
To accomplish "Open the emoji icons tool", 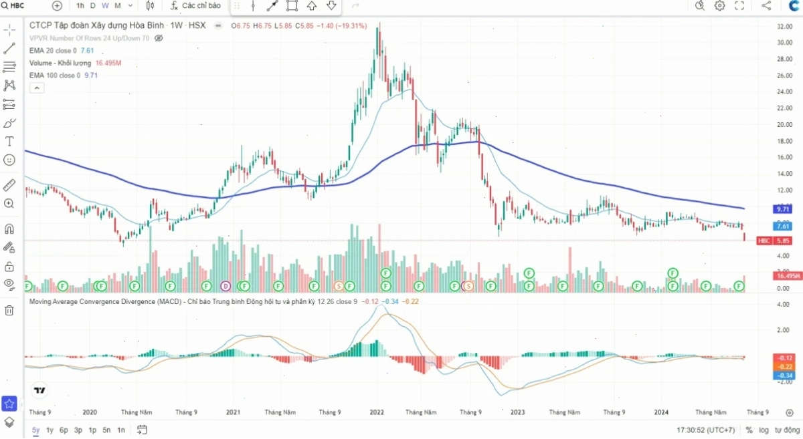I will click(x=9, y=160).
